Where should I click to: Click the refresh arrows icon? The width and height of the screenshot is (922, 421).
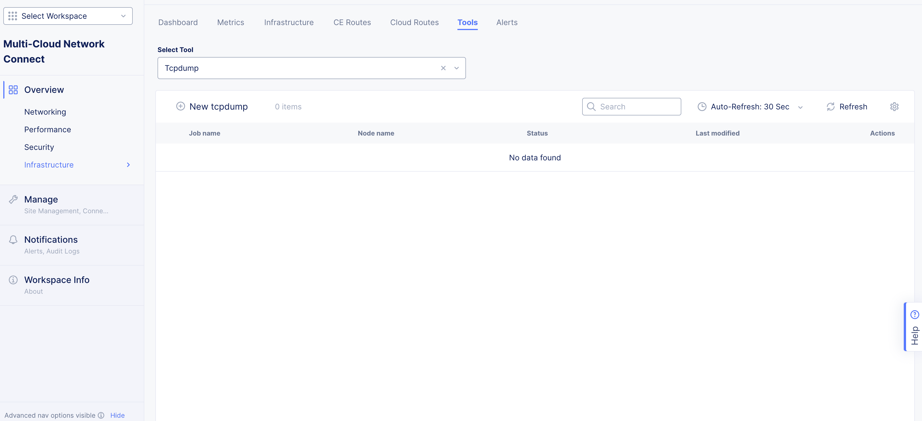pyautogui.click(x=830, y=107)
